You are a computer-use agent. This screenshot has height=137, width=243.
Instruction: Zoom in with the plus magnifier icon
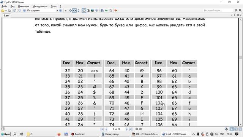click(x=61, y=11)
